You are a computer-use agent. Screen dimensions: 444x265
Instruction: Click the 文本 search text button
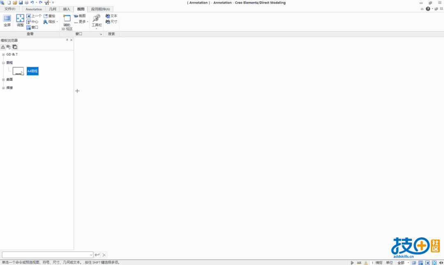(111, 16)
